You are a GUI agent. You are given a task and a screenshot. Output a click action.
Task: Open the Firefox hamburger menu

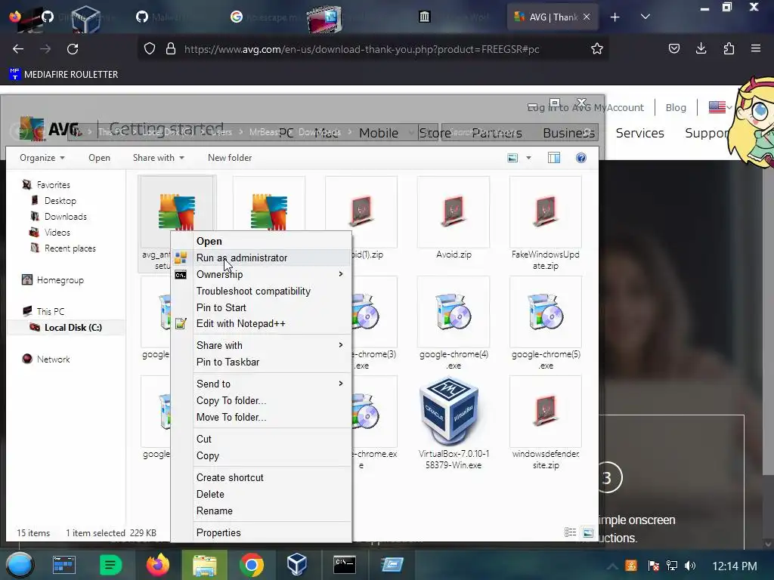756,48
